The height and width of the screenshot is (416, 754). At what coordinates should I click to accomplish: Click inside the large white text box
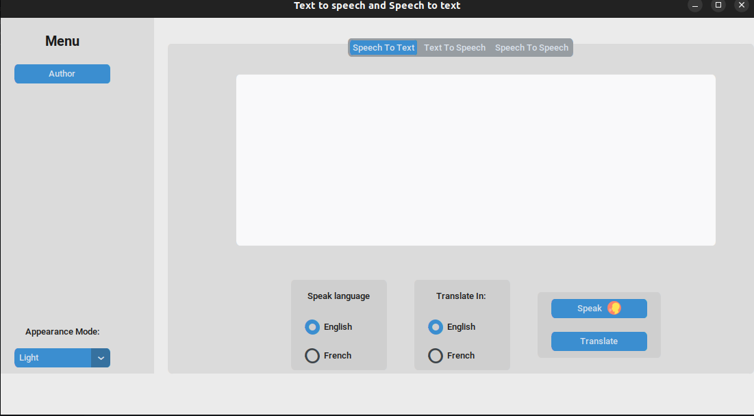[475, 160]
